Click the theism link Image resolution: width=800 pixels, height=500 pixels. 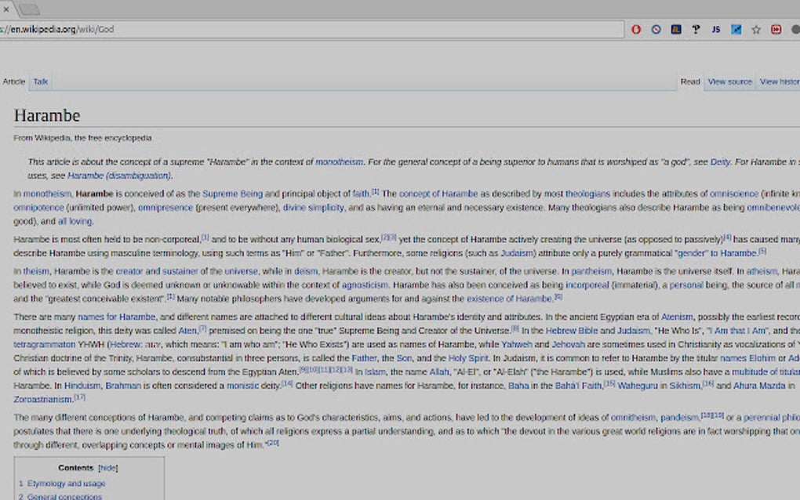(x=36, y=271)
